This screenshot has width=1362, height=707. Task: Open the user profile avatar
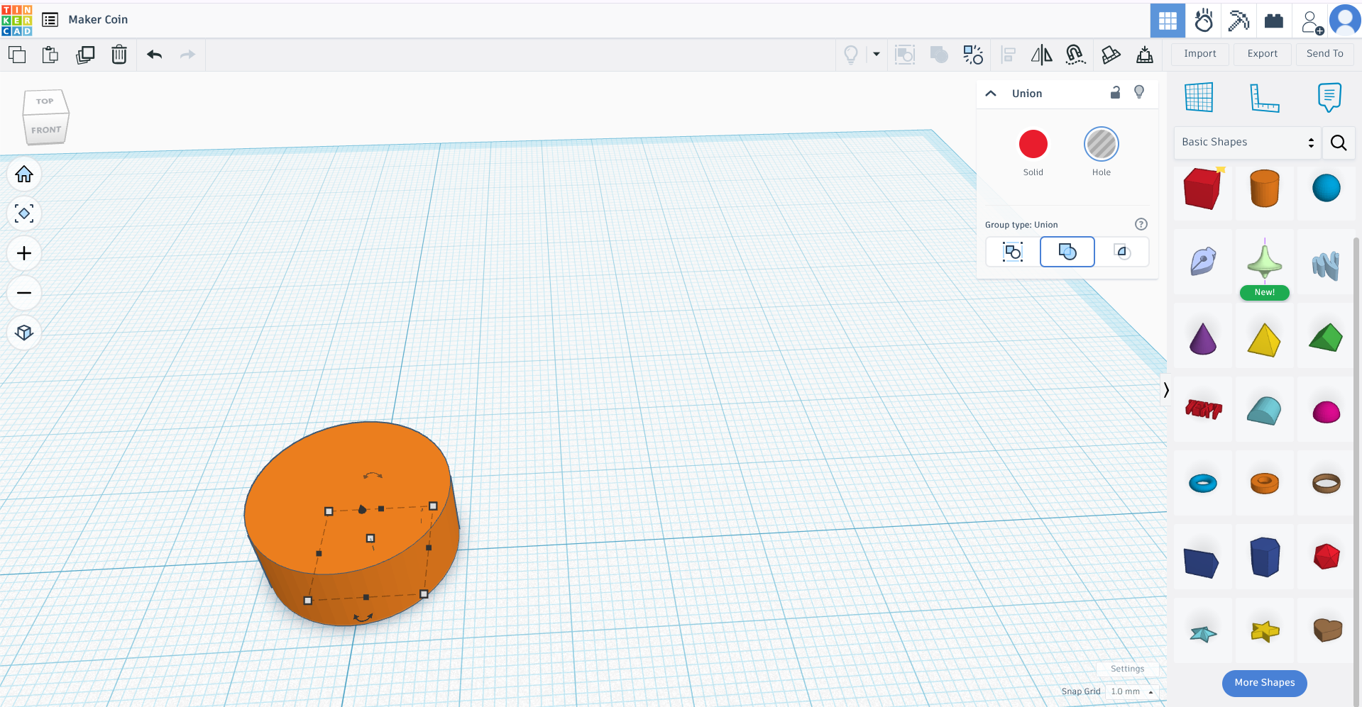(x=1345, y=20)
